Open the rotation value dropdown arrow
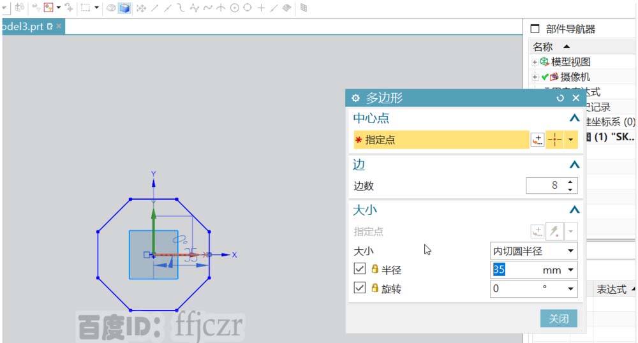Image resolution: width=638 pixels, height=343 pixels. click(571, 289)
